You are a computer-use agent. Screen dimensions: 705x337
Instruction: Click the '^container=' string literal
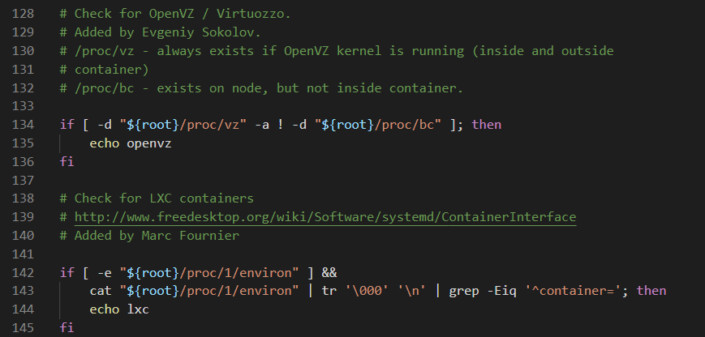578,290
